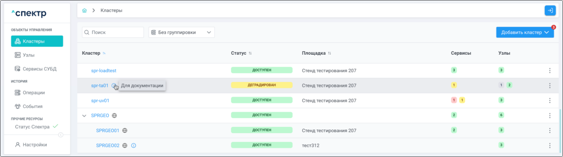Click the home icon in breadcrumb
This screenshot has height=157, width=563.
pyautogui.click(x=84, y=11)
